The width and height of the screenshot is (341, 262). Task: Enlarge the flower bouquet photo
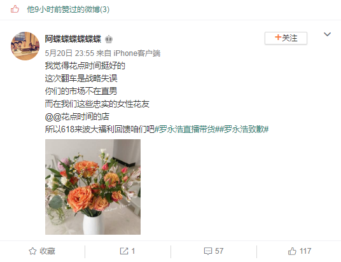coord(93,187)
